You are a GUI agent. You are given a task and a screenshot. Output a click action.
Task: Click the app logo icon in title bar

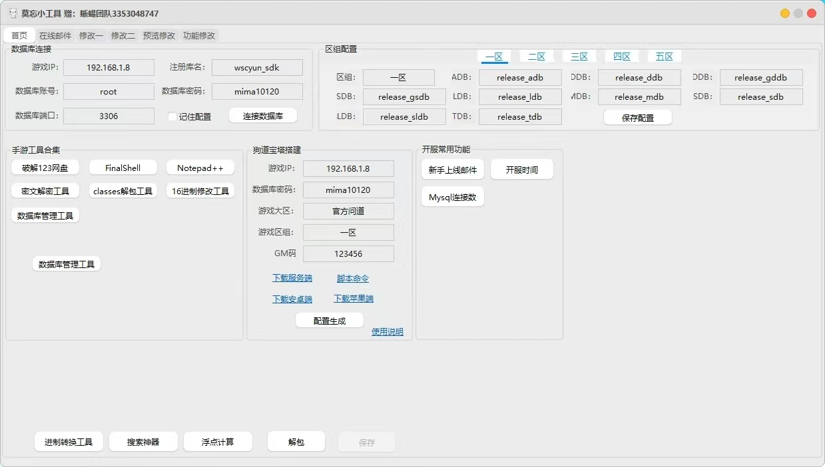coord(12,13)
